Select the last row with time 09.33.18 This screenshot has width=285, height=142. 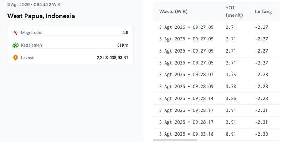(216, 134)
